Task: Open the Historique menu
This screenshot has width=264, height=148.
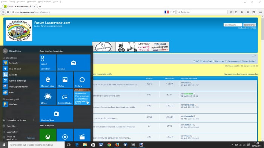Action: click(32, 2)
